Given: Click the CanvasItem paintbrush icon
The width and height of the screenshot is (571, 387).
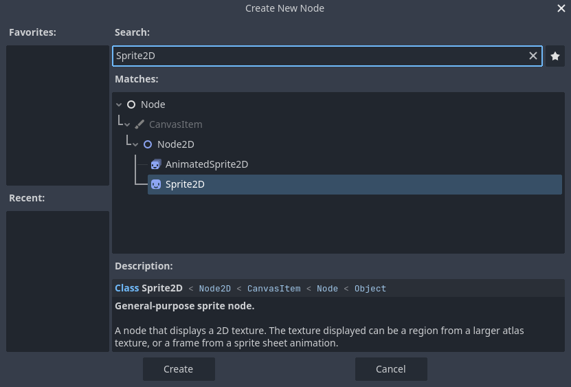Looking at the screenshot, I should [x=139, y=124].
